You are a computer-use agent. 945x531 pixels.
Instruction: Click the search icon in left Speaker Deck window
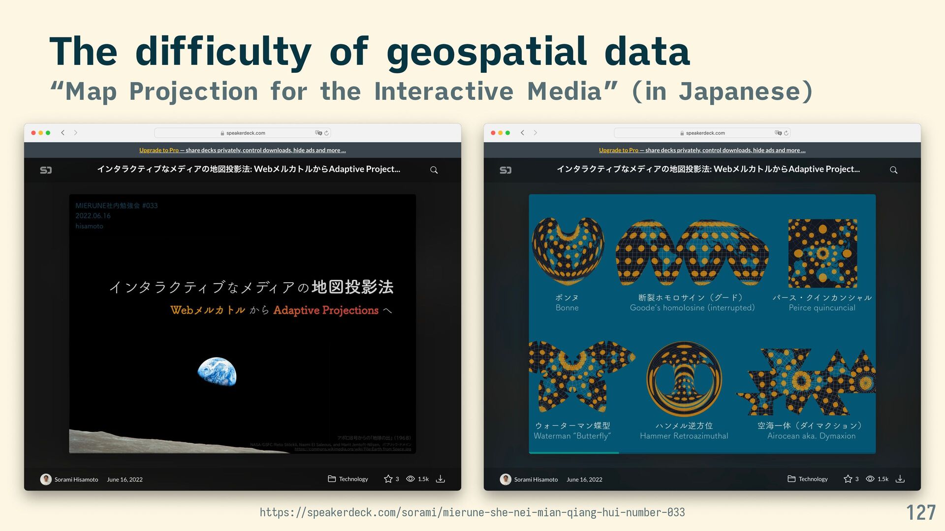click(x=434, y=170)
